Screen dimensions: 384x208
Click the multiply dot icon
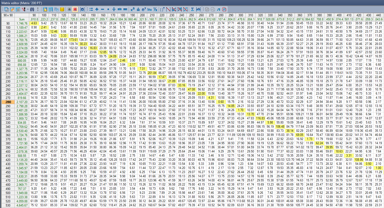(x=108, y=9)
